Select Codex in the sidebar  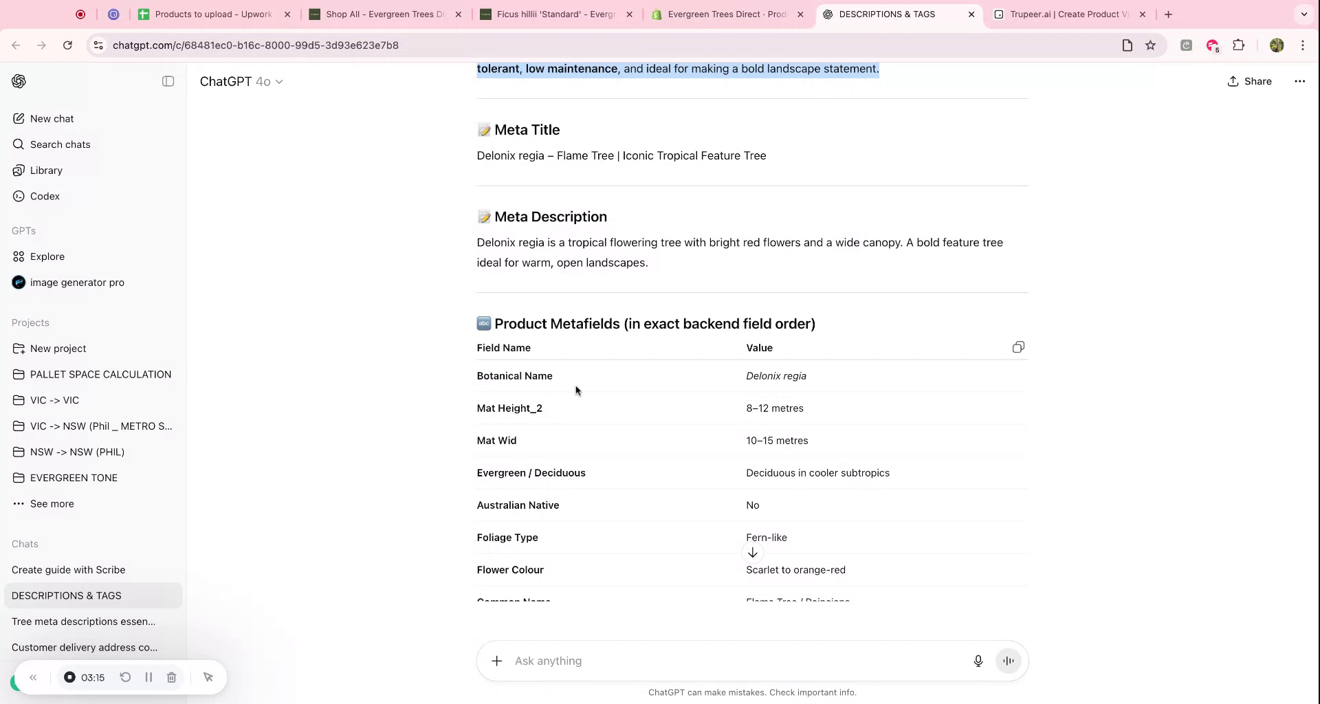tap(45, 196)
